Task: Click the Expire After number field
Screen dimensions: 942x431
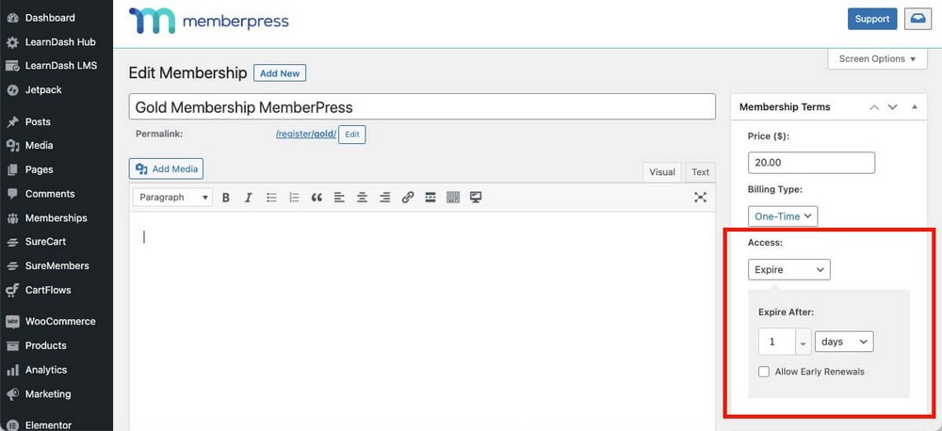Action: 777,341
